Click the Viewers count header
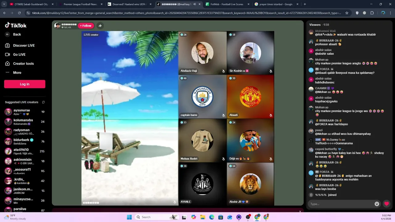The height and width of the screenshot is (222, 395). click(319, 25)
